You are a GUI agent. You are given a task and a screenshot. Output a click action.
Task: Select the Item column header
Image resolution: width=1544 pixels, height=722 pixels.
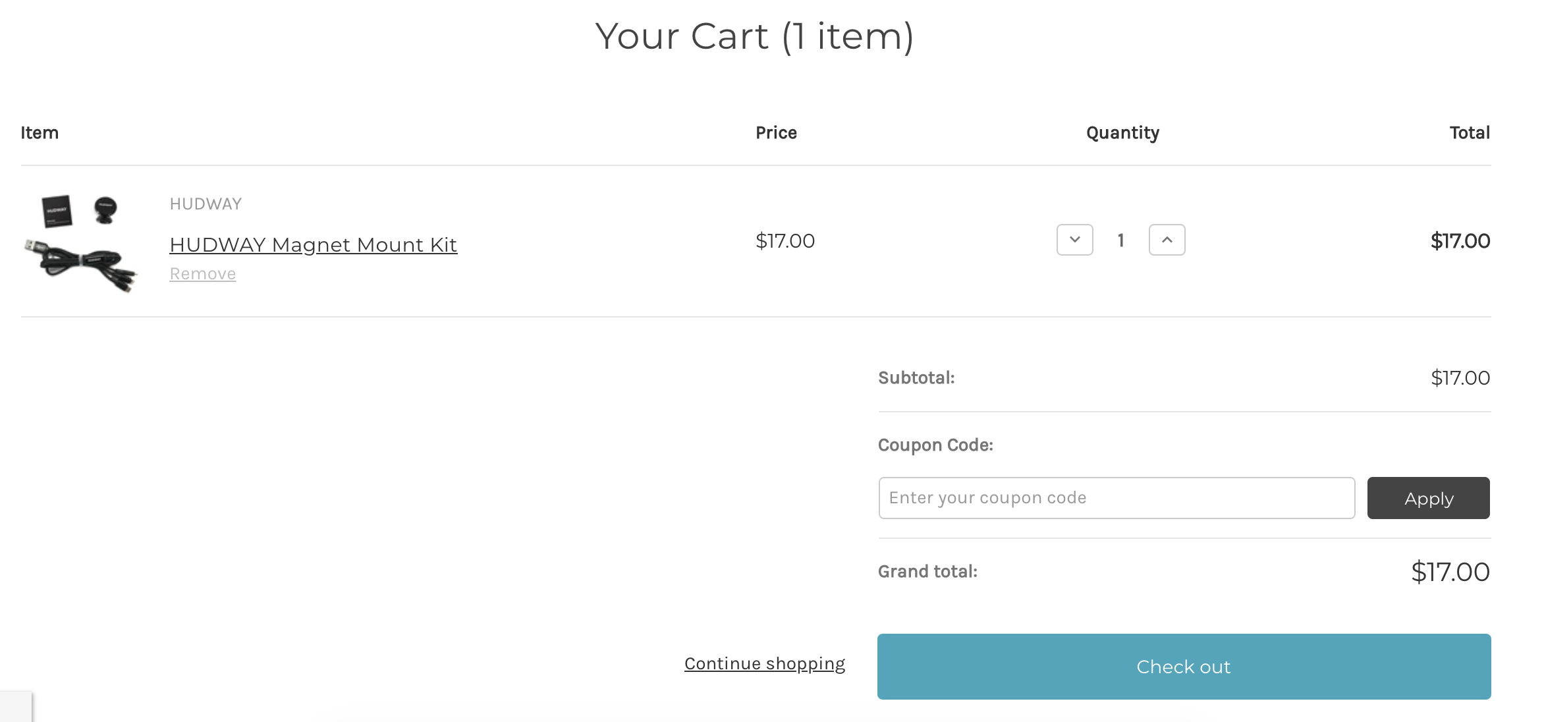click(x=40, y=133)
